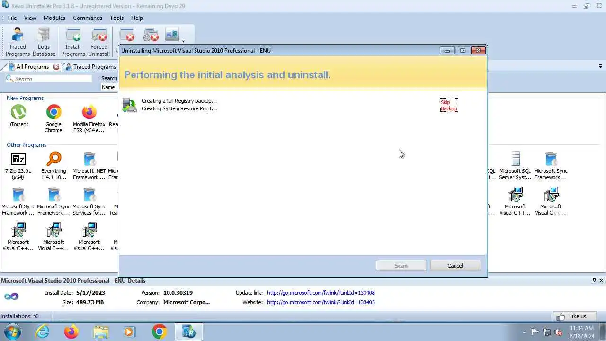
Task: Click the Install Programs toolbar icon
Action: [x=73, y=42]
